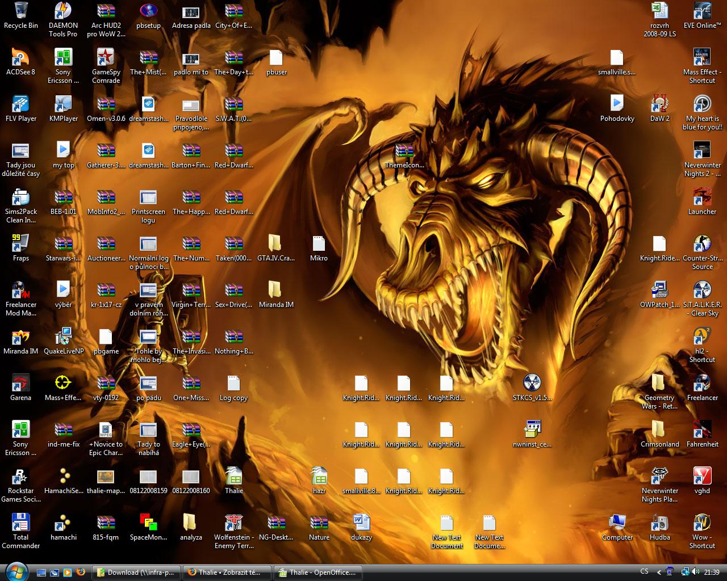
Task: Select the S.T.A.L.K.E.R. Clear Sky shortcut
Action: tap(702, 290)
